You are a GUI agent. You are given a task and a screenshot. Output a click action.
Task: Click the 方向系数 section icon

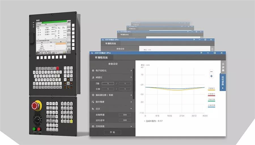(x=93, y=127)
